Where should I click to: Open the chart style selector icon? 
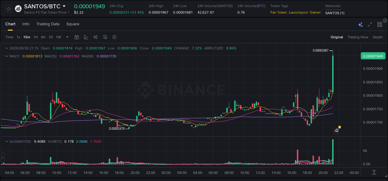(86, 37)
